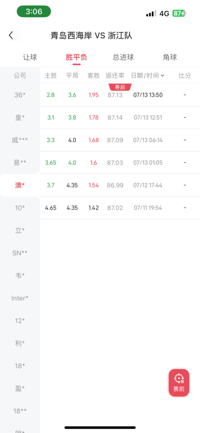This screenshot has width=200, height=433.
Task: Select company 36* in sidebar
Action: click(x=20, y=95)
